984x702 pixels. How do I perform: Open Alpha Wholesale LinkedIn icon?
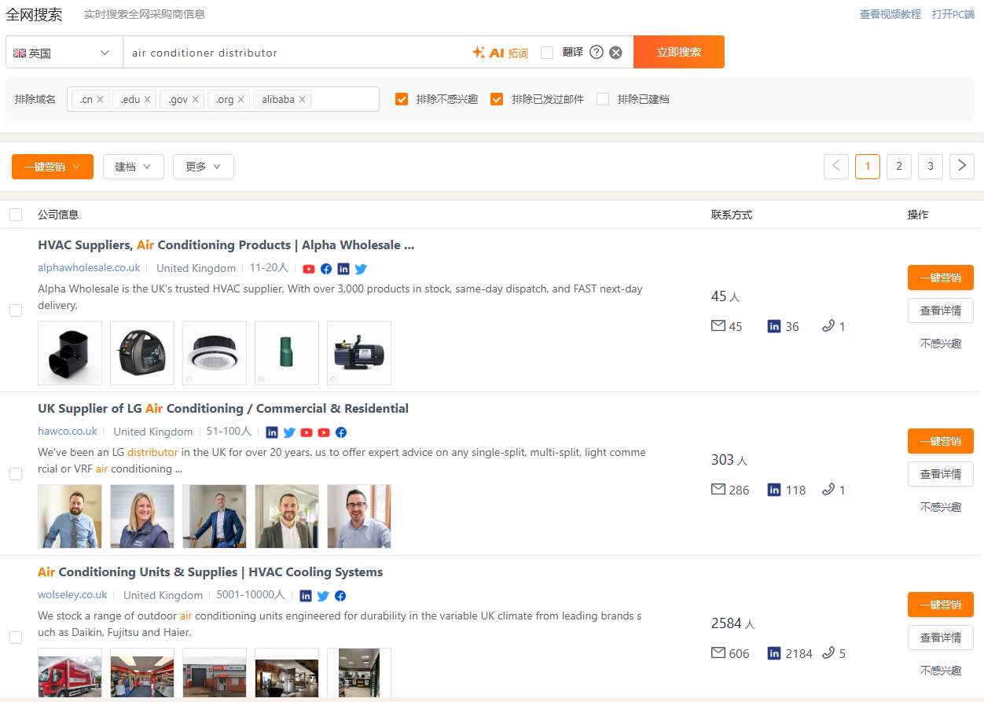coord(343,269)
